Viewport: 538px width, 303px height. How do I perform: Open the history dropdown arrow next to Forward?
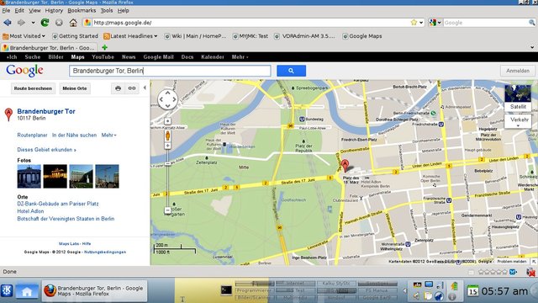click(x=33, y=23)
